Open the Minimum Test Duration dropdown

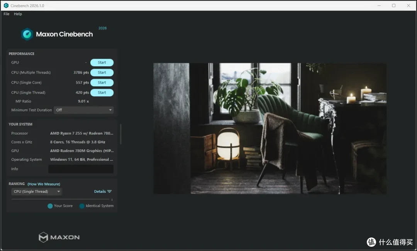click(83, 110)
